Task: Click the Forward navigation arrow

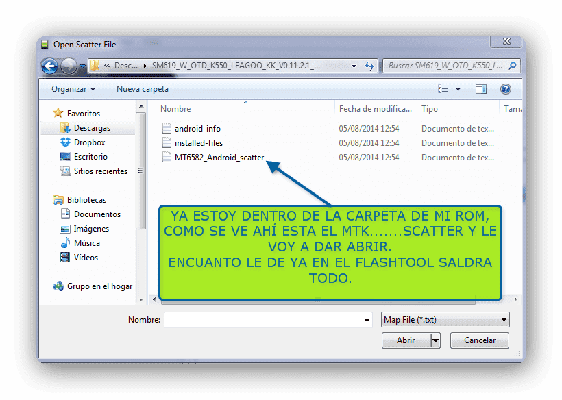Action: 69,66
